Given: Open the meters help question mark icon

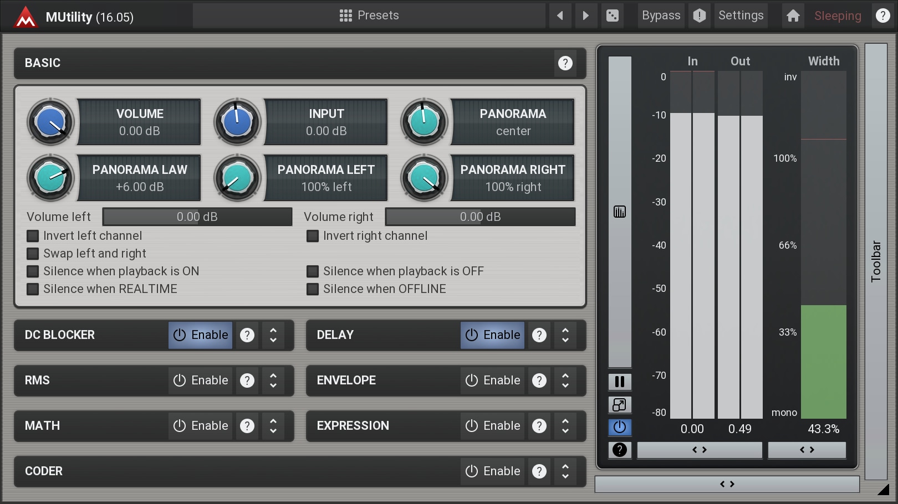Looking at the screenshot, I should (620, 450).
